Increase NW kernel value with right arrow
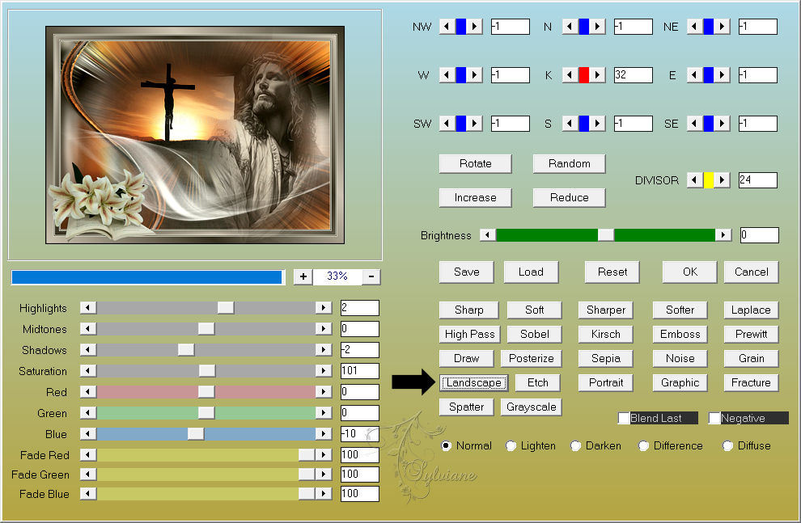The image size is (801, 523). pos(475,26)
